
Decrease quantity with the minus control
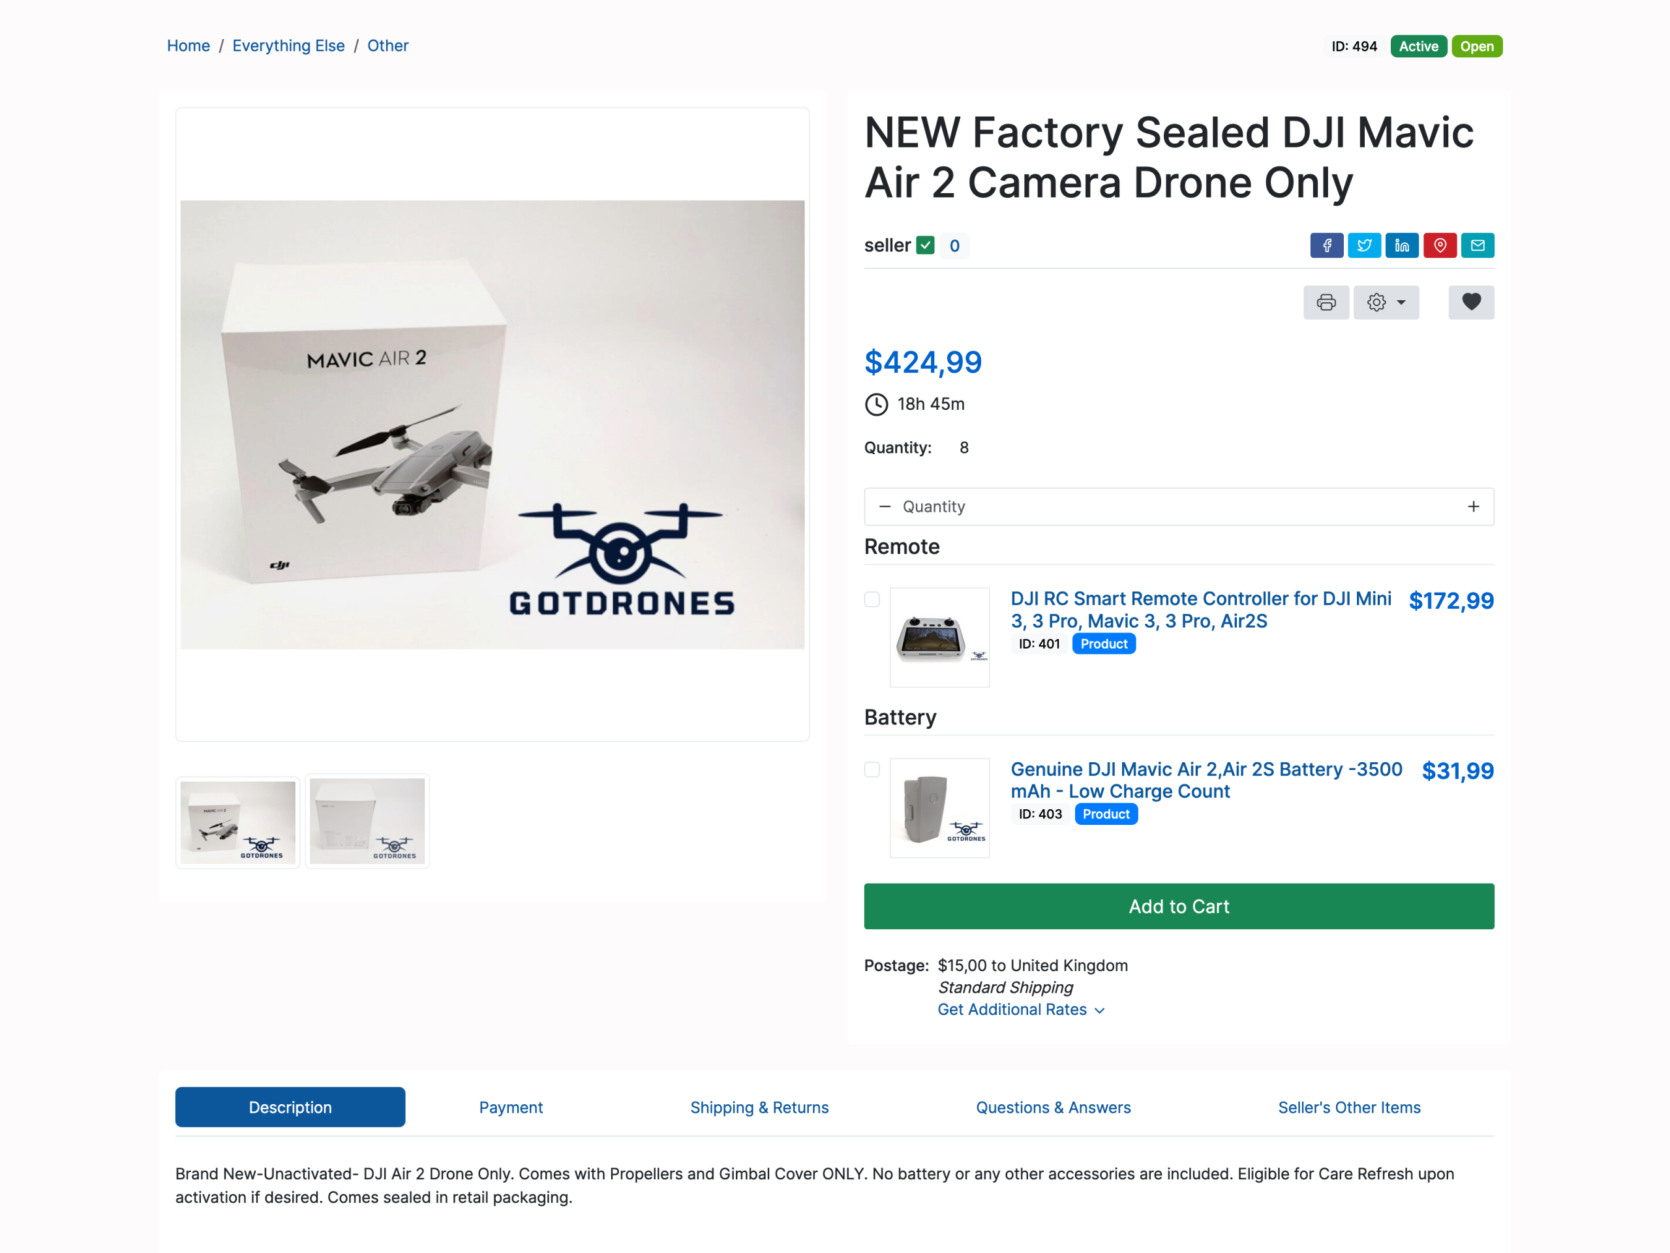[886, 506]
